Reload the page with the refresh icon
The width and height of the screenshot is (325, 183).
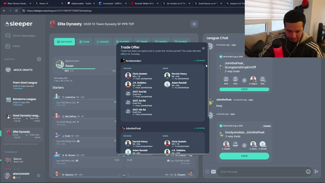coord(16,11)
